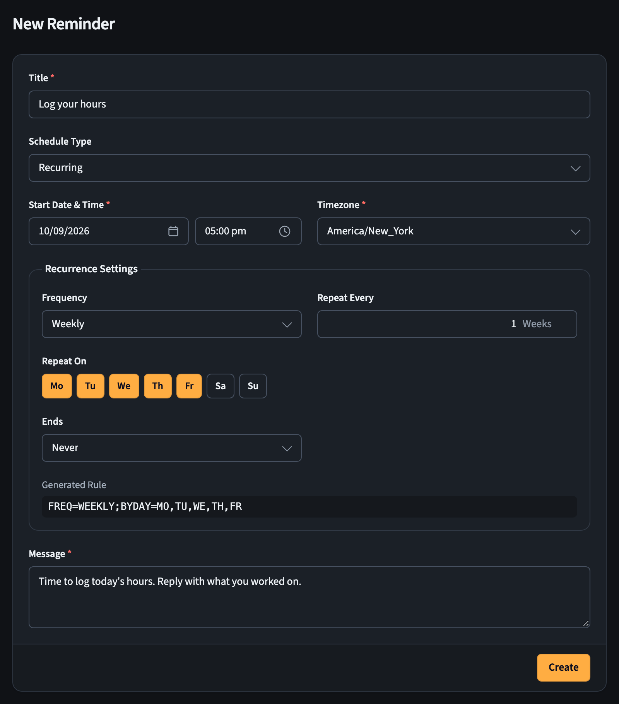The height and width of the screenshot is (704, 619).
Task: Open the Timezone dropdown
Action: click(x=454, y=231)
